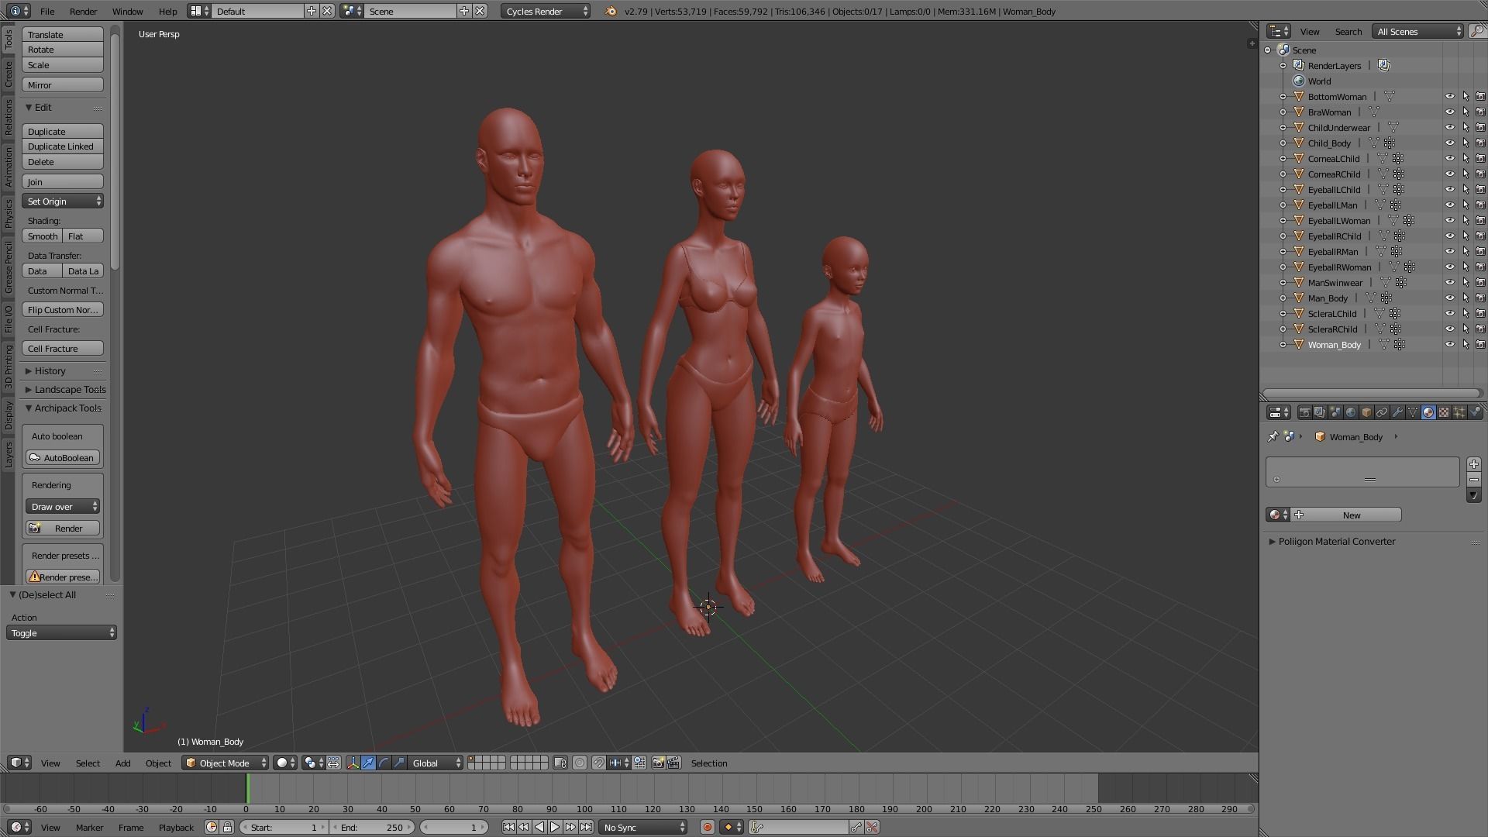The height and width of the screenshot is (837, 1488).
Task: Open the Render Layers properties tab
Action: (x=1320, y=412)
